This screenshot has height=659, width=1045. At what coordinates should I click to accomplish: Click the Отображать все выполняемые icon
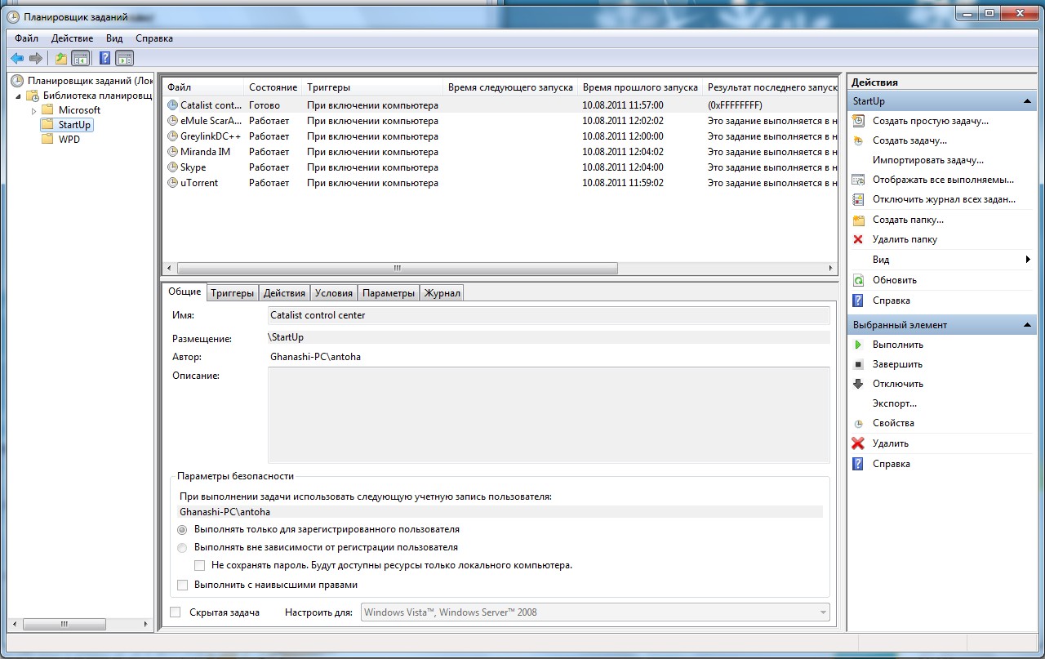858,180
